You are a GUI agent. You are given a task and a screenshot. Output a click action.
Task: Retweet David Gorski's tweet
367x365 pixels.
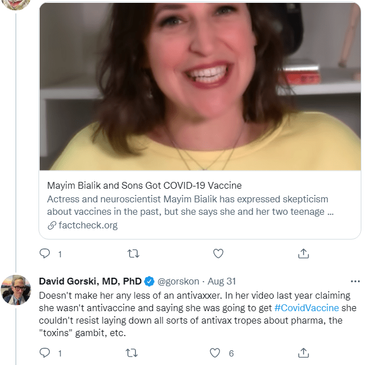click(x=131, y=353)
